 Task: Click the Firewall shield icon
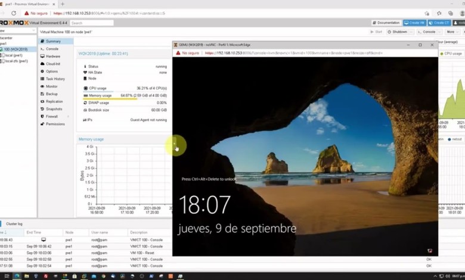coord(42,116)
